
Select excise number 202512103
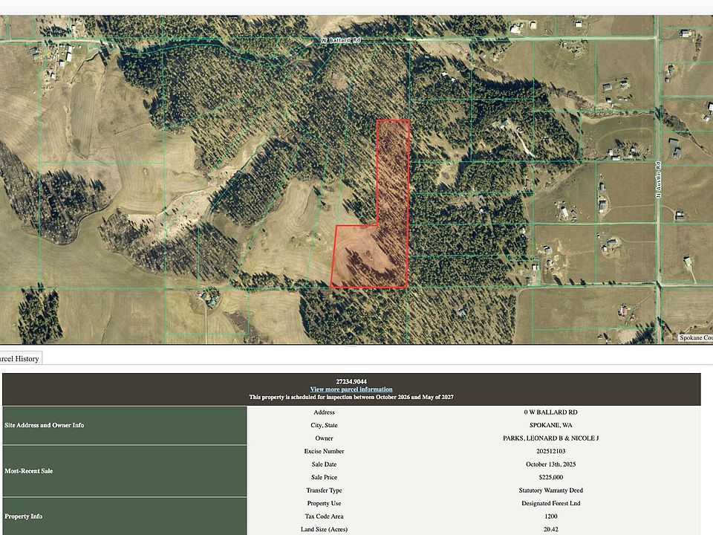tap(550, 451)
